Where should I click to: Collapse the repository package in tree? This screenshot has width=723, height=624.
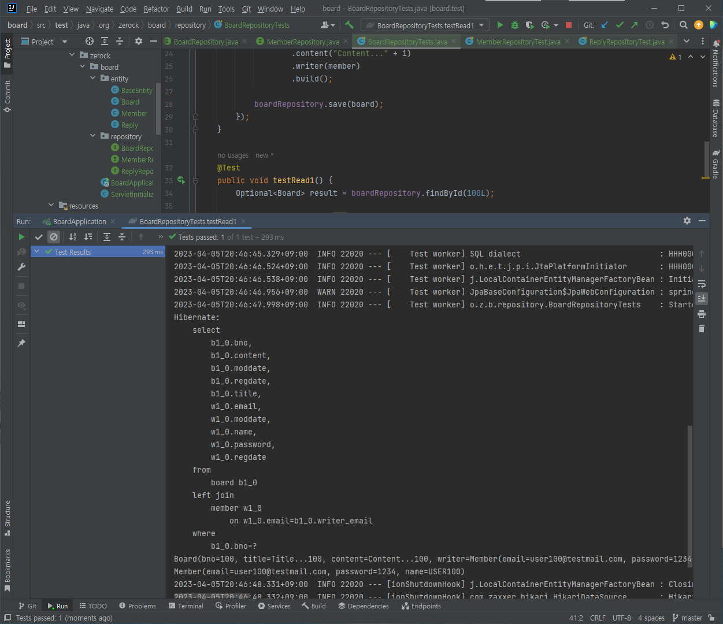coord(93,136)
